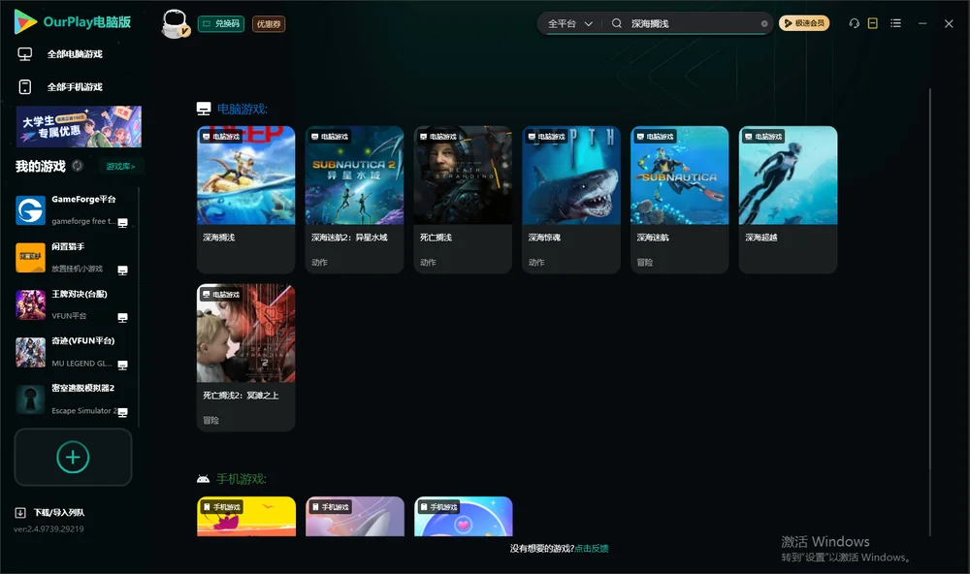The image size is (970, 574).
Task: Open the 优惠券 coupon button
Action: point(269,23)
